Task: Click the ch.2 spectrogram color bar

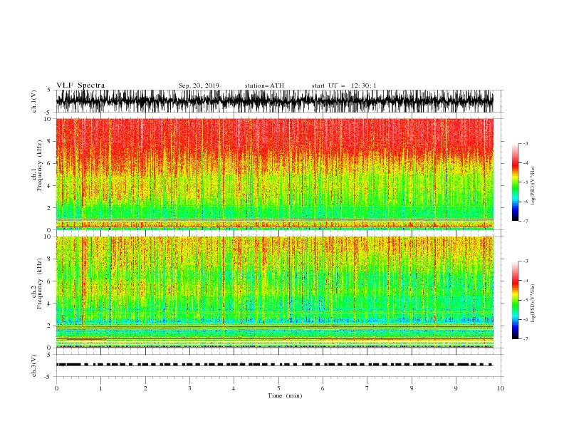Action: click(x=516, y=300)
